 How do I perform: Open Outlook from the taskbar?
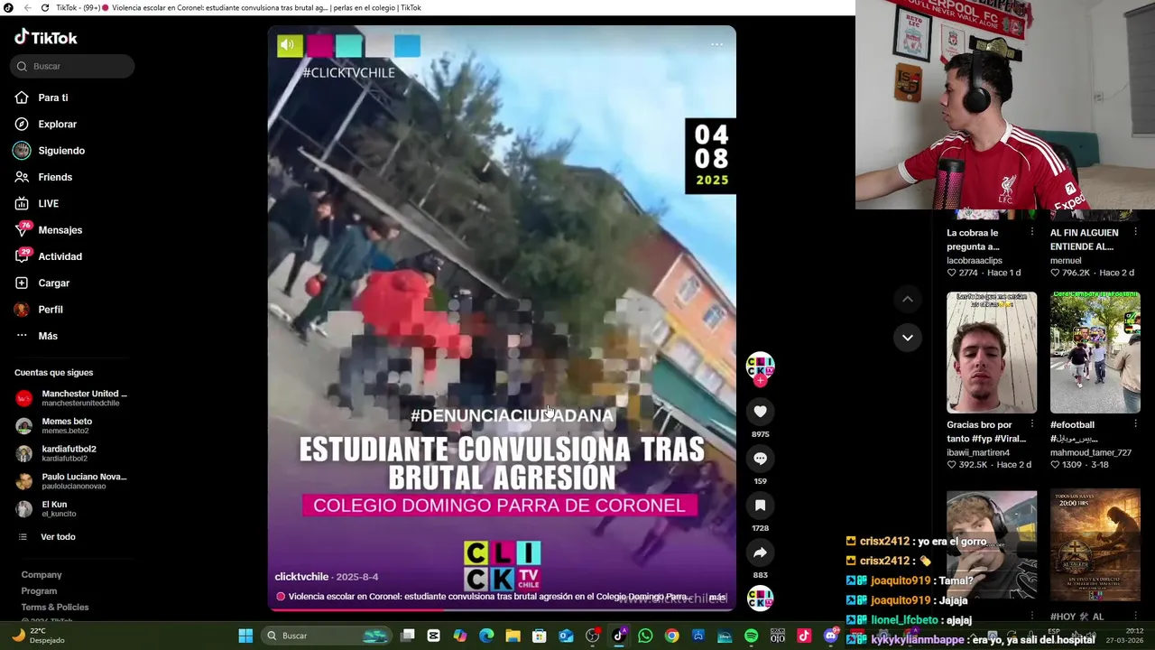(566, 636)
